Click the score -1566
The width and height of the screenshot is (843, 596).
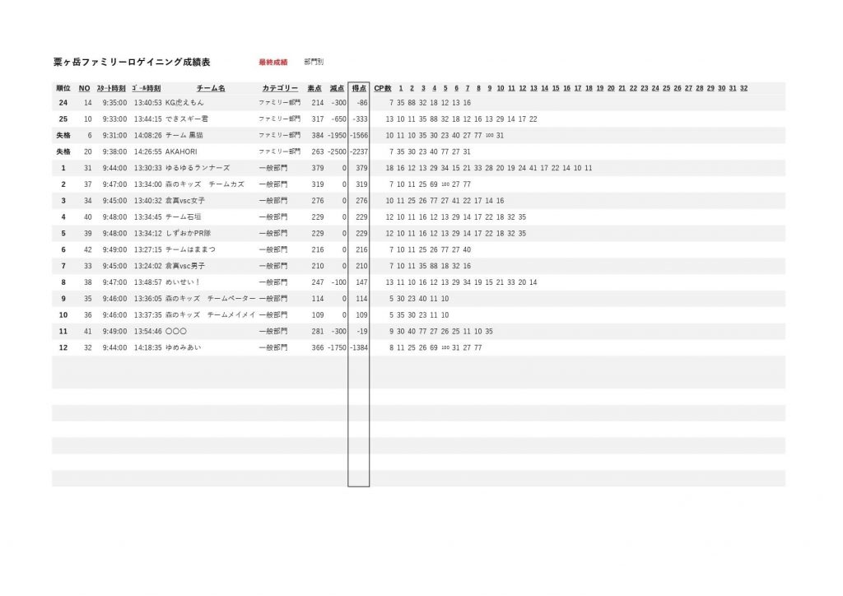[x=359, y=136]
